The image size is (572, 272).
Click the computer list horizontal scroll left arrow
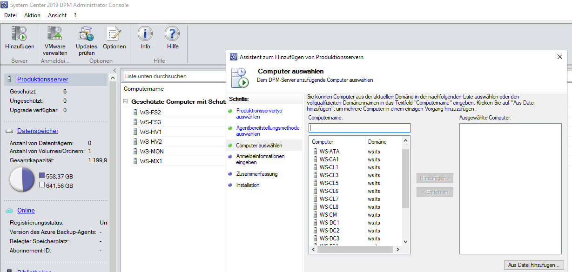click(313, 250)
